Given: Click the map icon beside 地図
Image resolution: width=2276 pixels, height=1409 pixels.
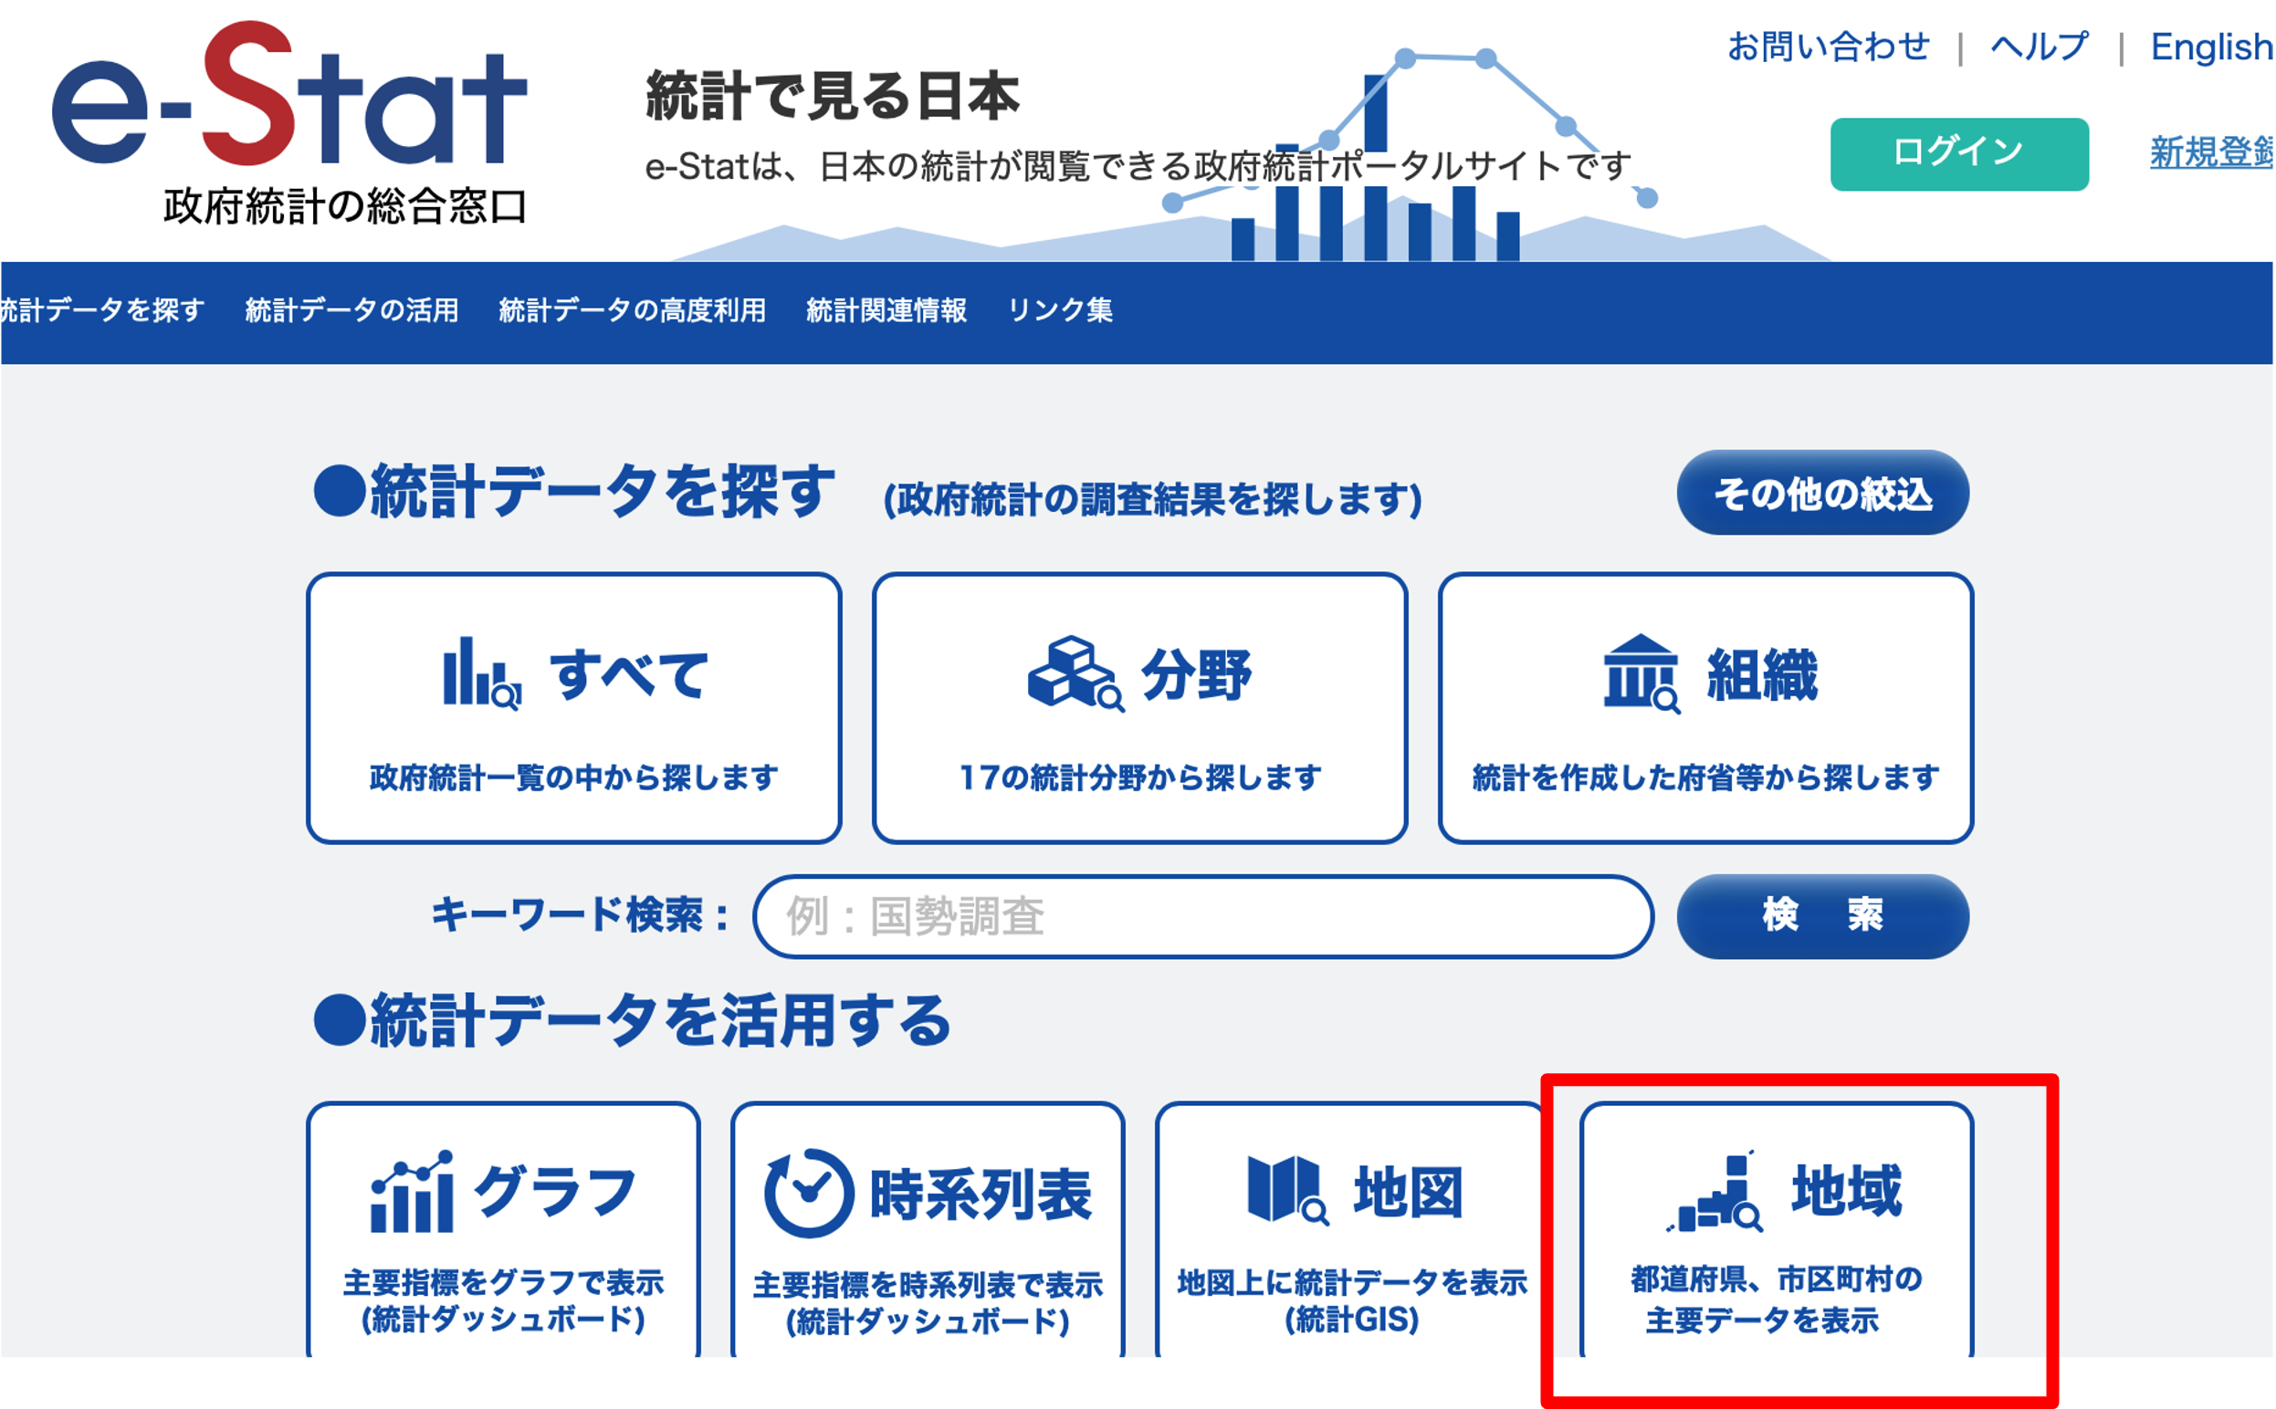Looking at the screenshot, I should tap(1288, 1190).
